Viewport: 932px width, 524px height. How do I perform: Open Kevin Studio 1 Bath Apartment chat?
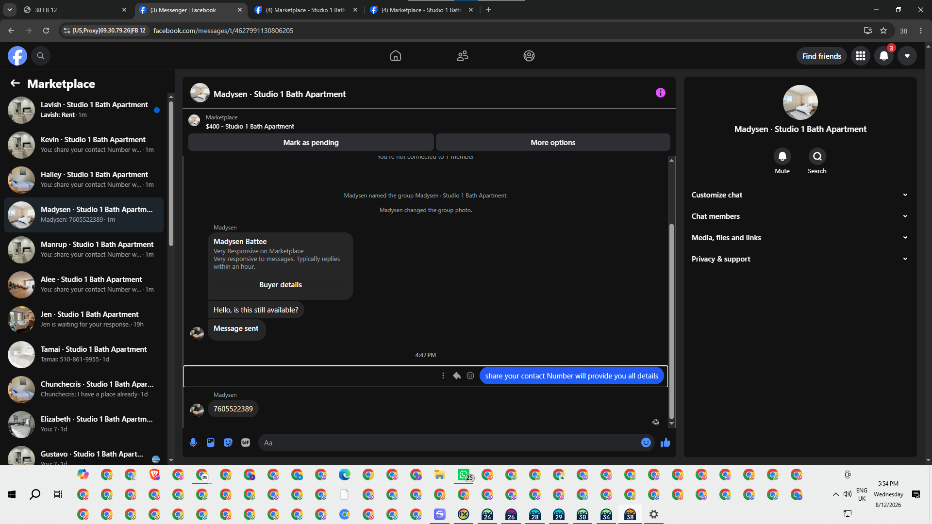(83, 145)
